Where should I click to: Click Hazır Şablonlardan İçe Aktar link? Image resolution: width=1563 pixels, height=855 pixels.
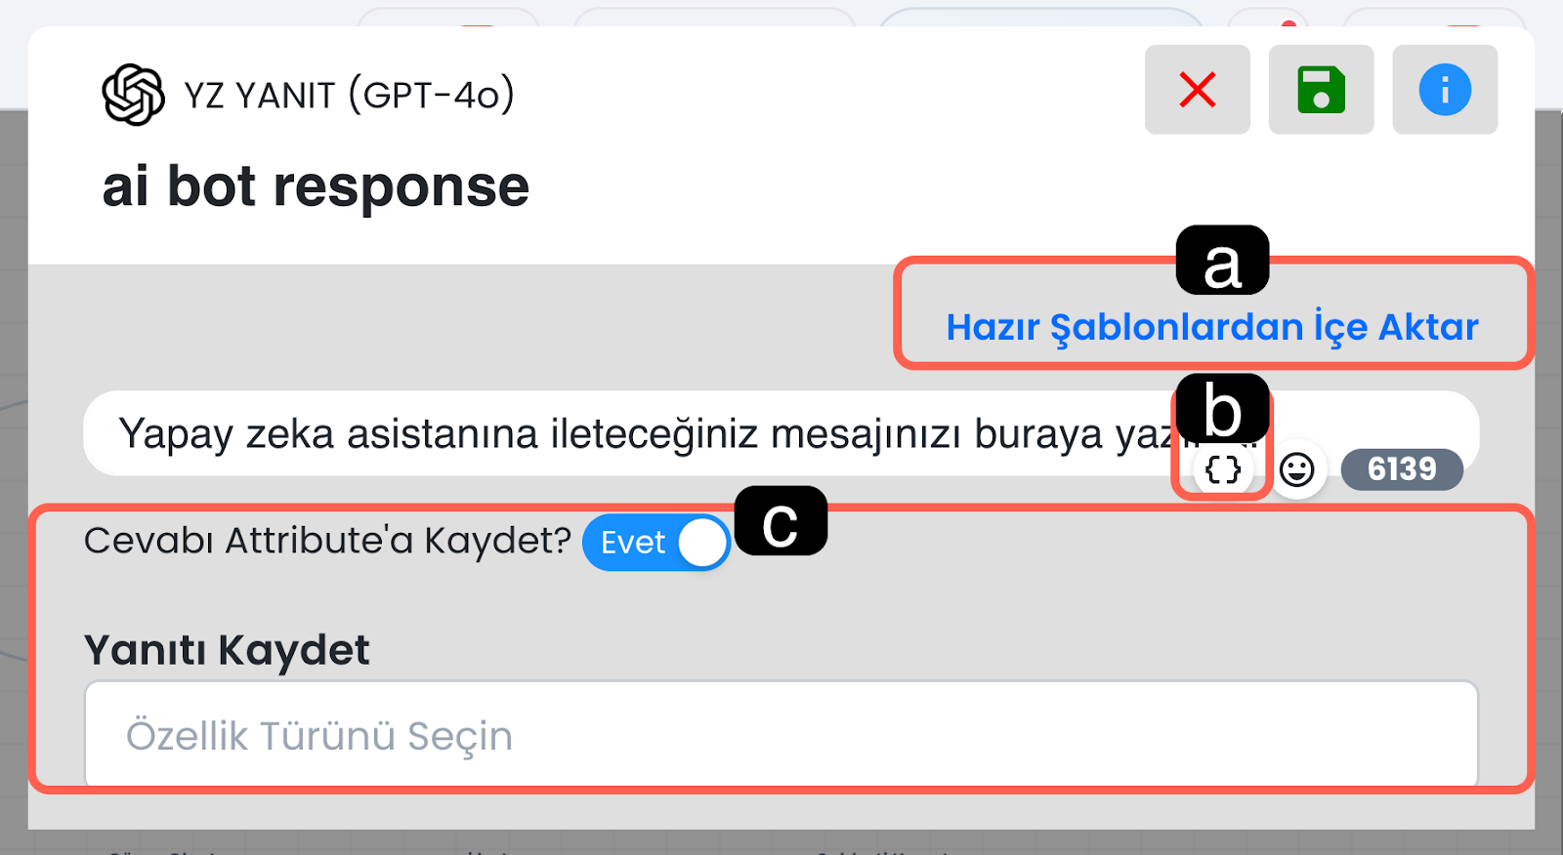(x=1211, y=327)
